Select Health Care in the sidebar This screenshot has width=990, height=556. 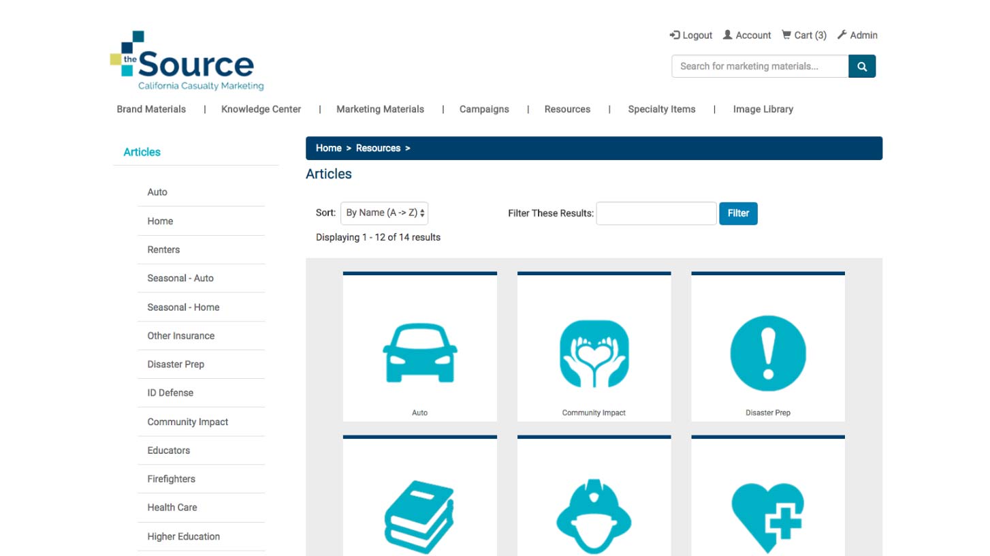(x=172, y=508)
